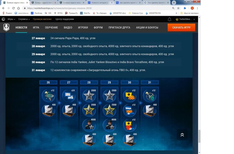Screen dimensions: 234x154
Task: Open the ВИДЕО menu item
Action: click(68, 27)
